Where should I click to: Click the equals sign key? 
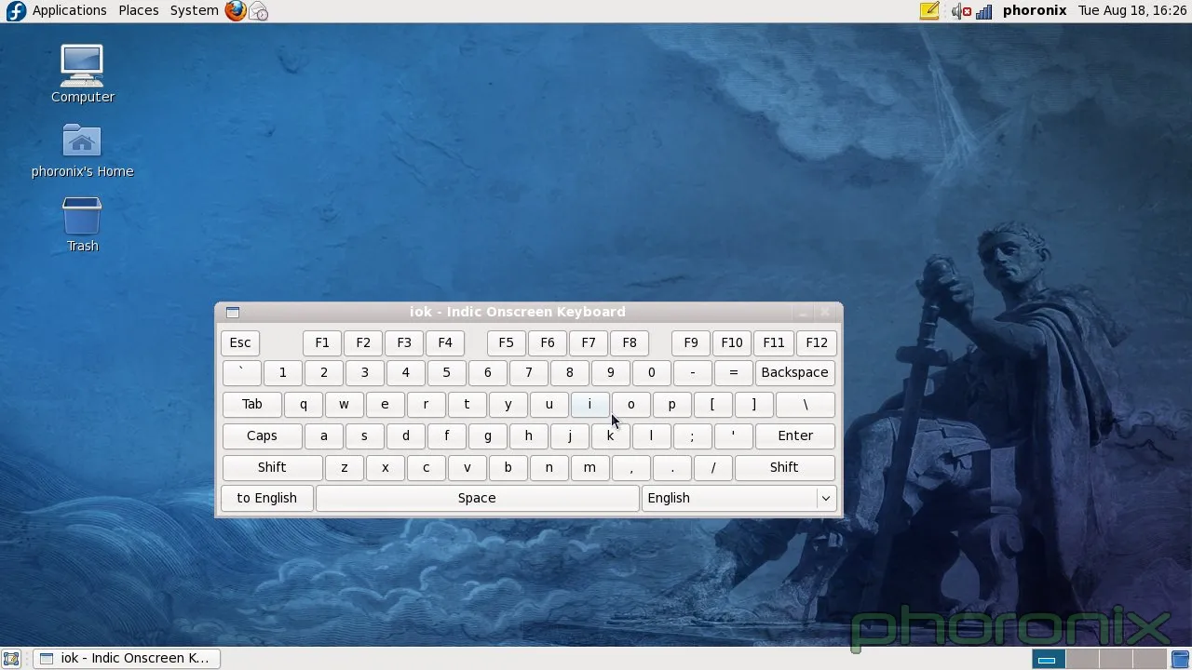click(x=733, y=372)
